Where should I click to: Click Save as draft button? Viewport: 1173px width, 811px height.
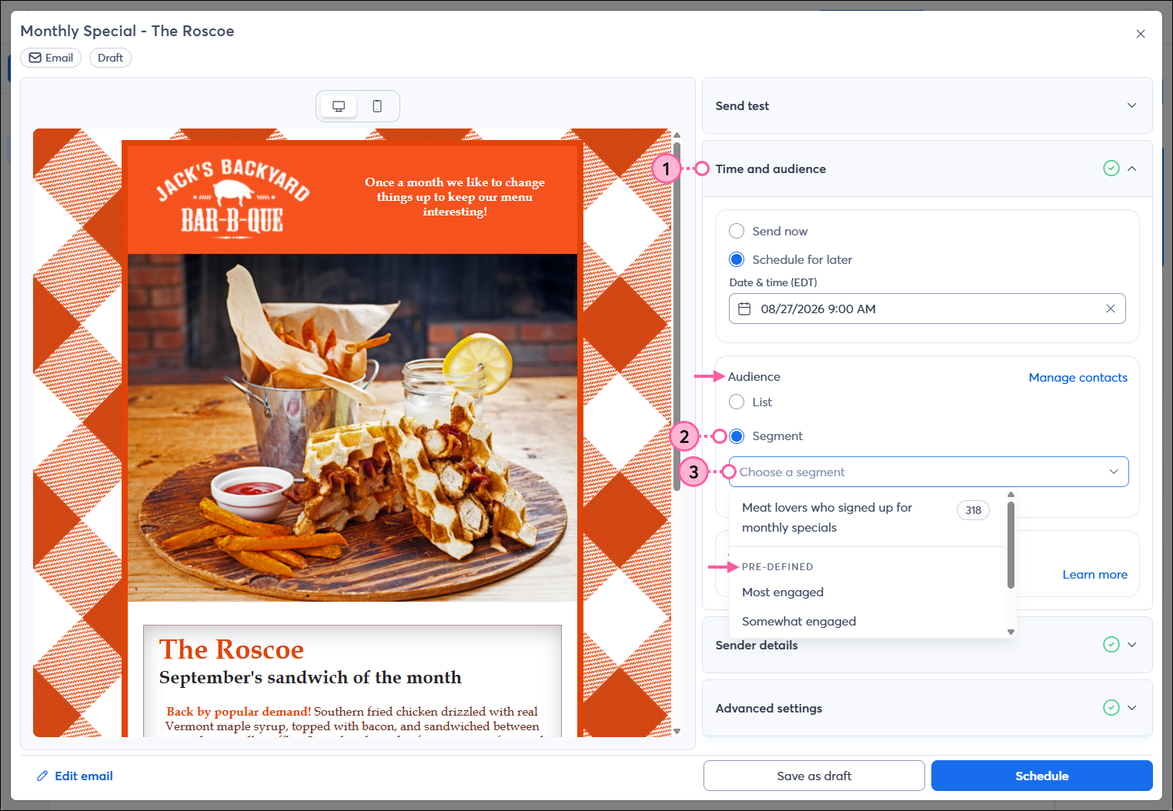click(814, 776)
